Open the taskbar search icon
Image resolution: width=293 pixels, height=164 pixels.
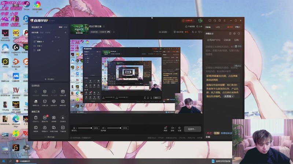coord(10,161)
